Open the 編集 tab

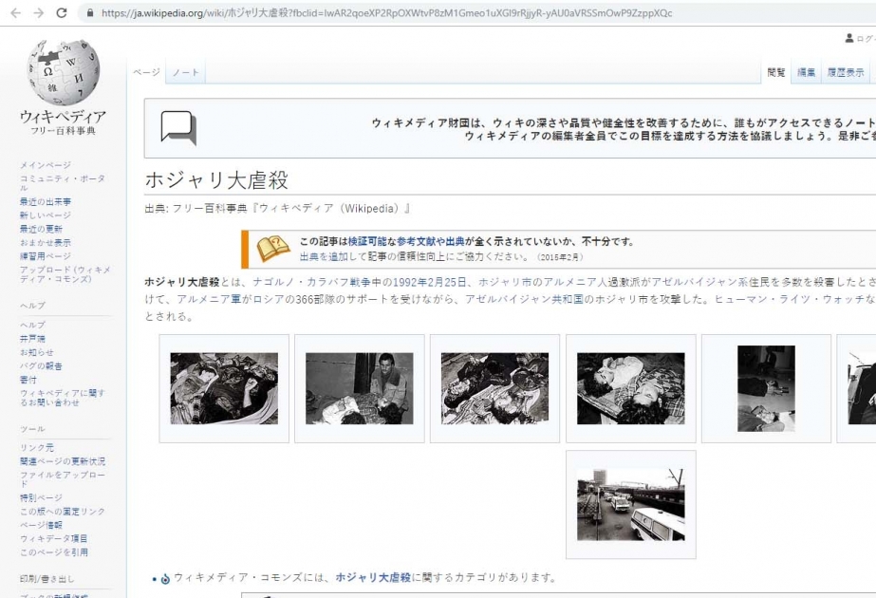806,72
